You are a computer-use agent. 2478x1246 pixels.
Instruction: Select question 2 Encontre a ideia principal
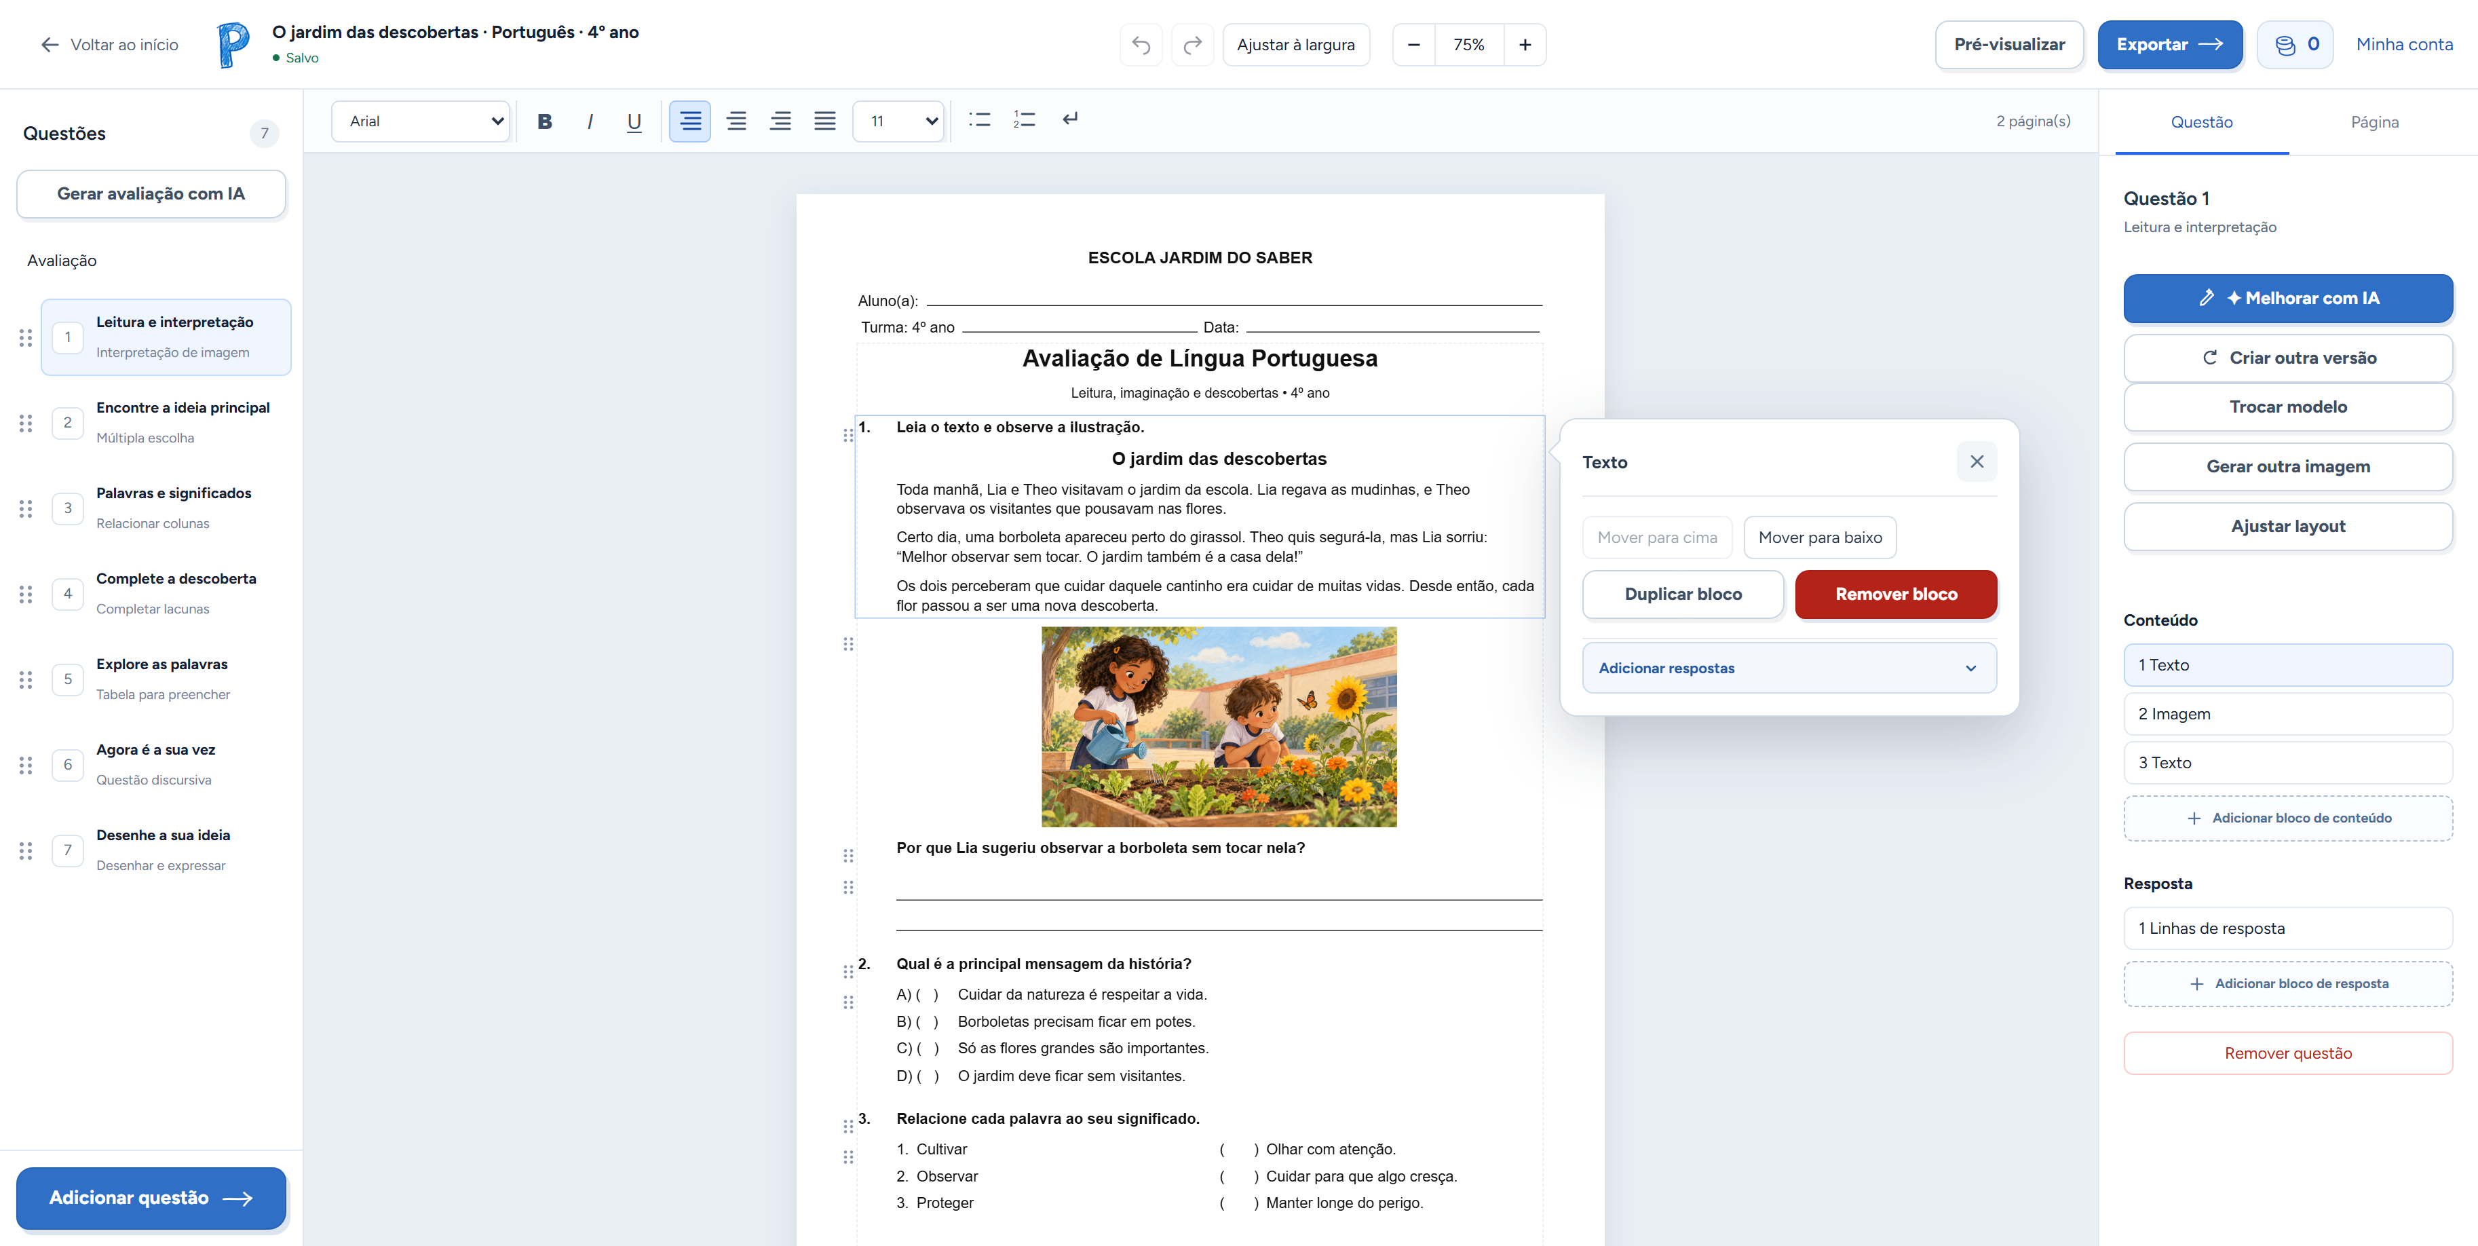(166, 422)
